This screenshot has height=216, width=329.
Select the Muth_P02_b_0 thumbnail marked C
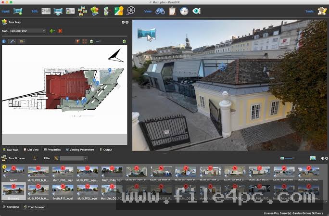[38, 174]
